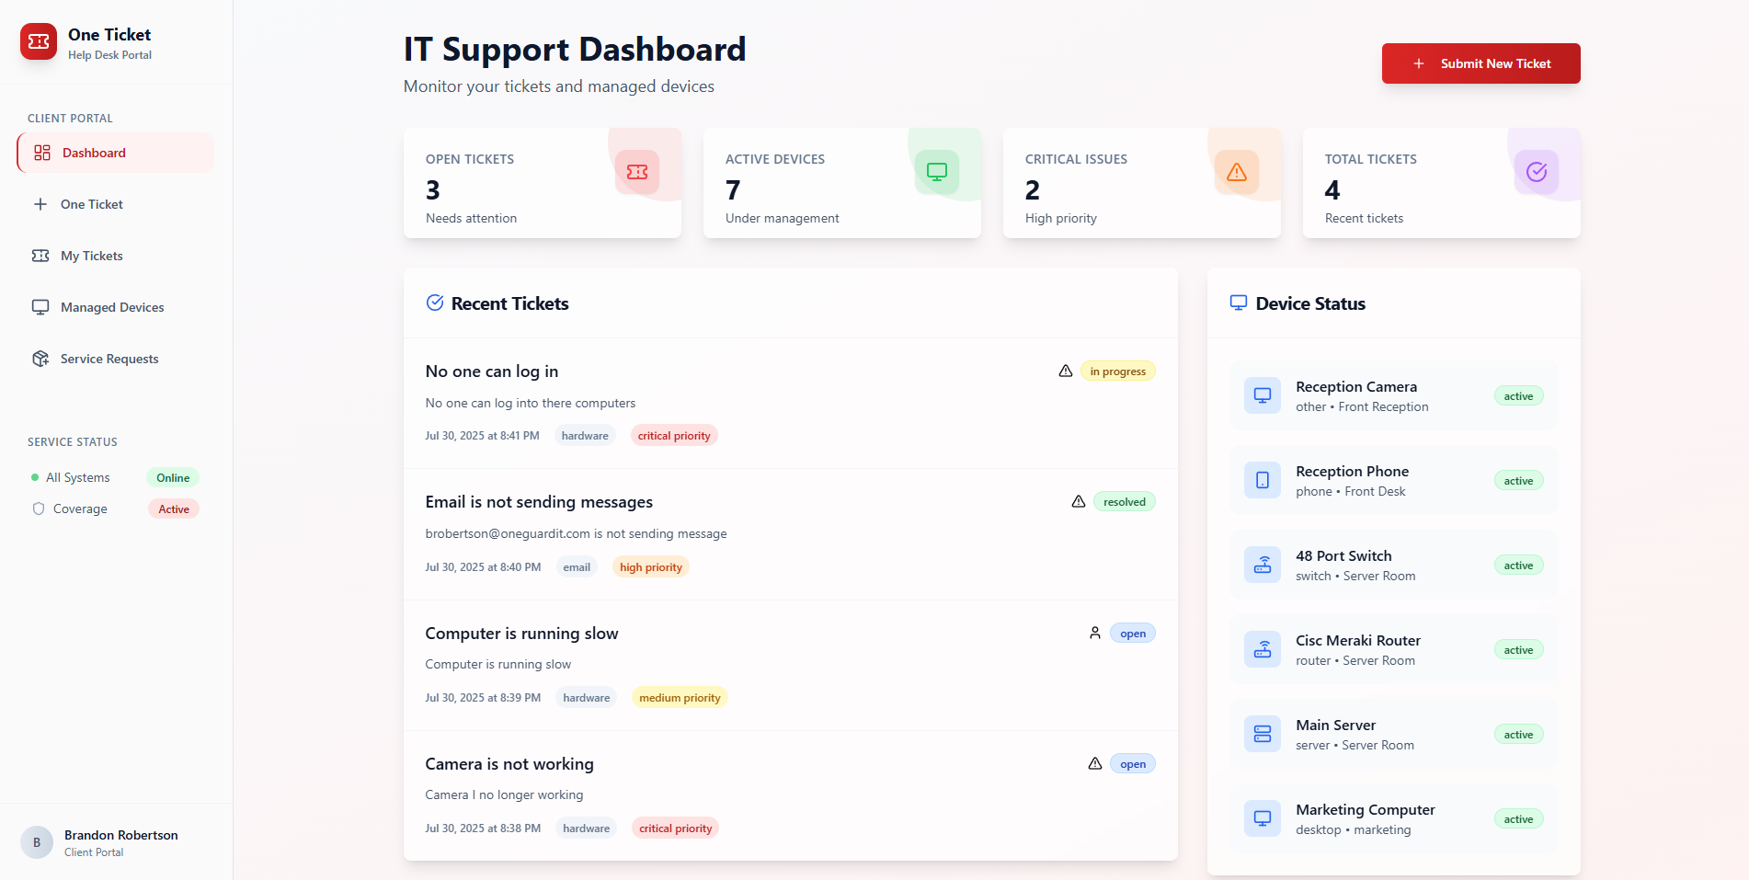This screenshot has height=880, width=1749.
Task: Open Managed Devices in sidebar
Action: 116,307
